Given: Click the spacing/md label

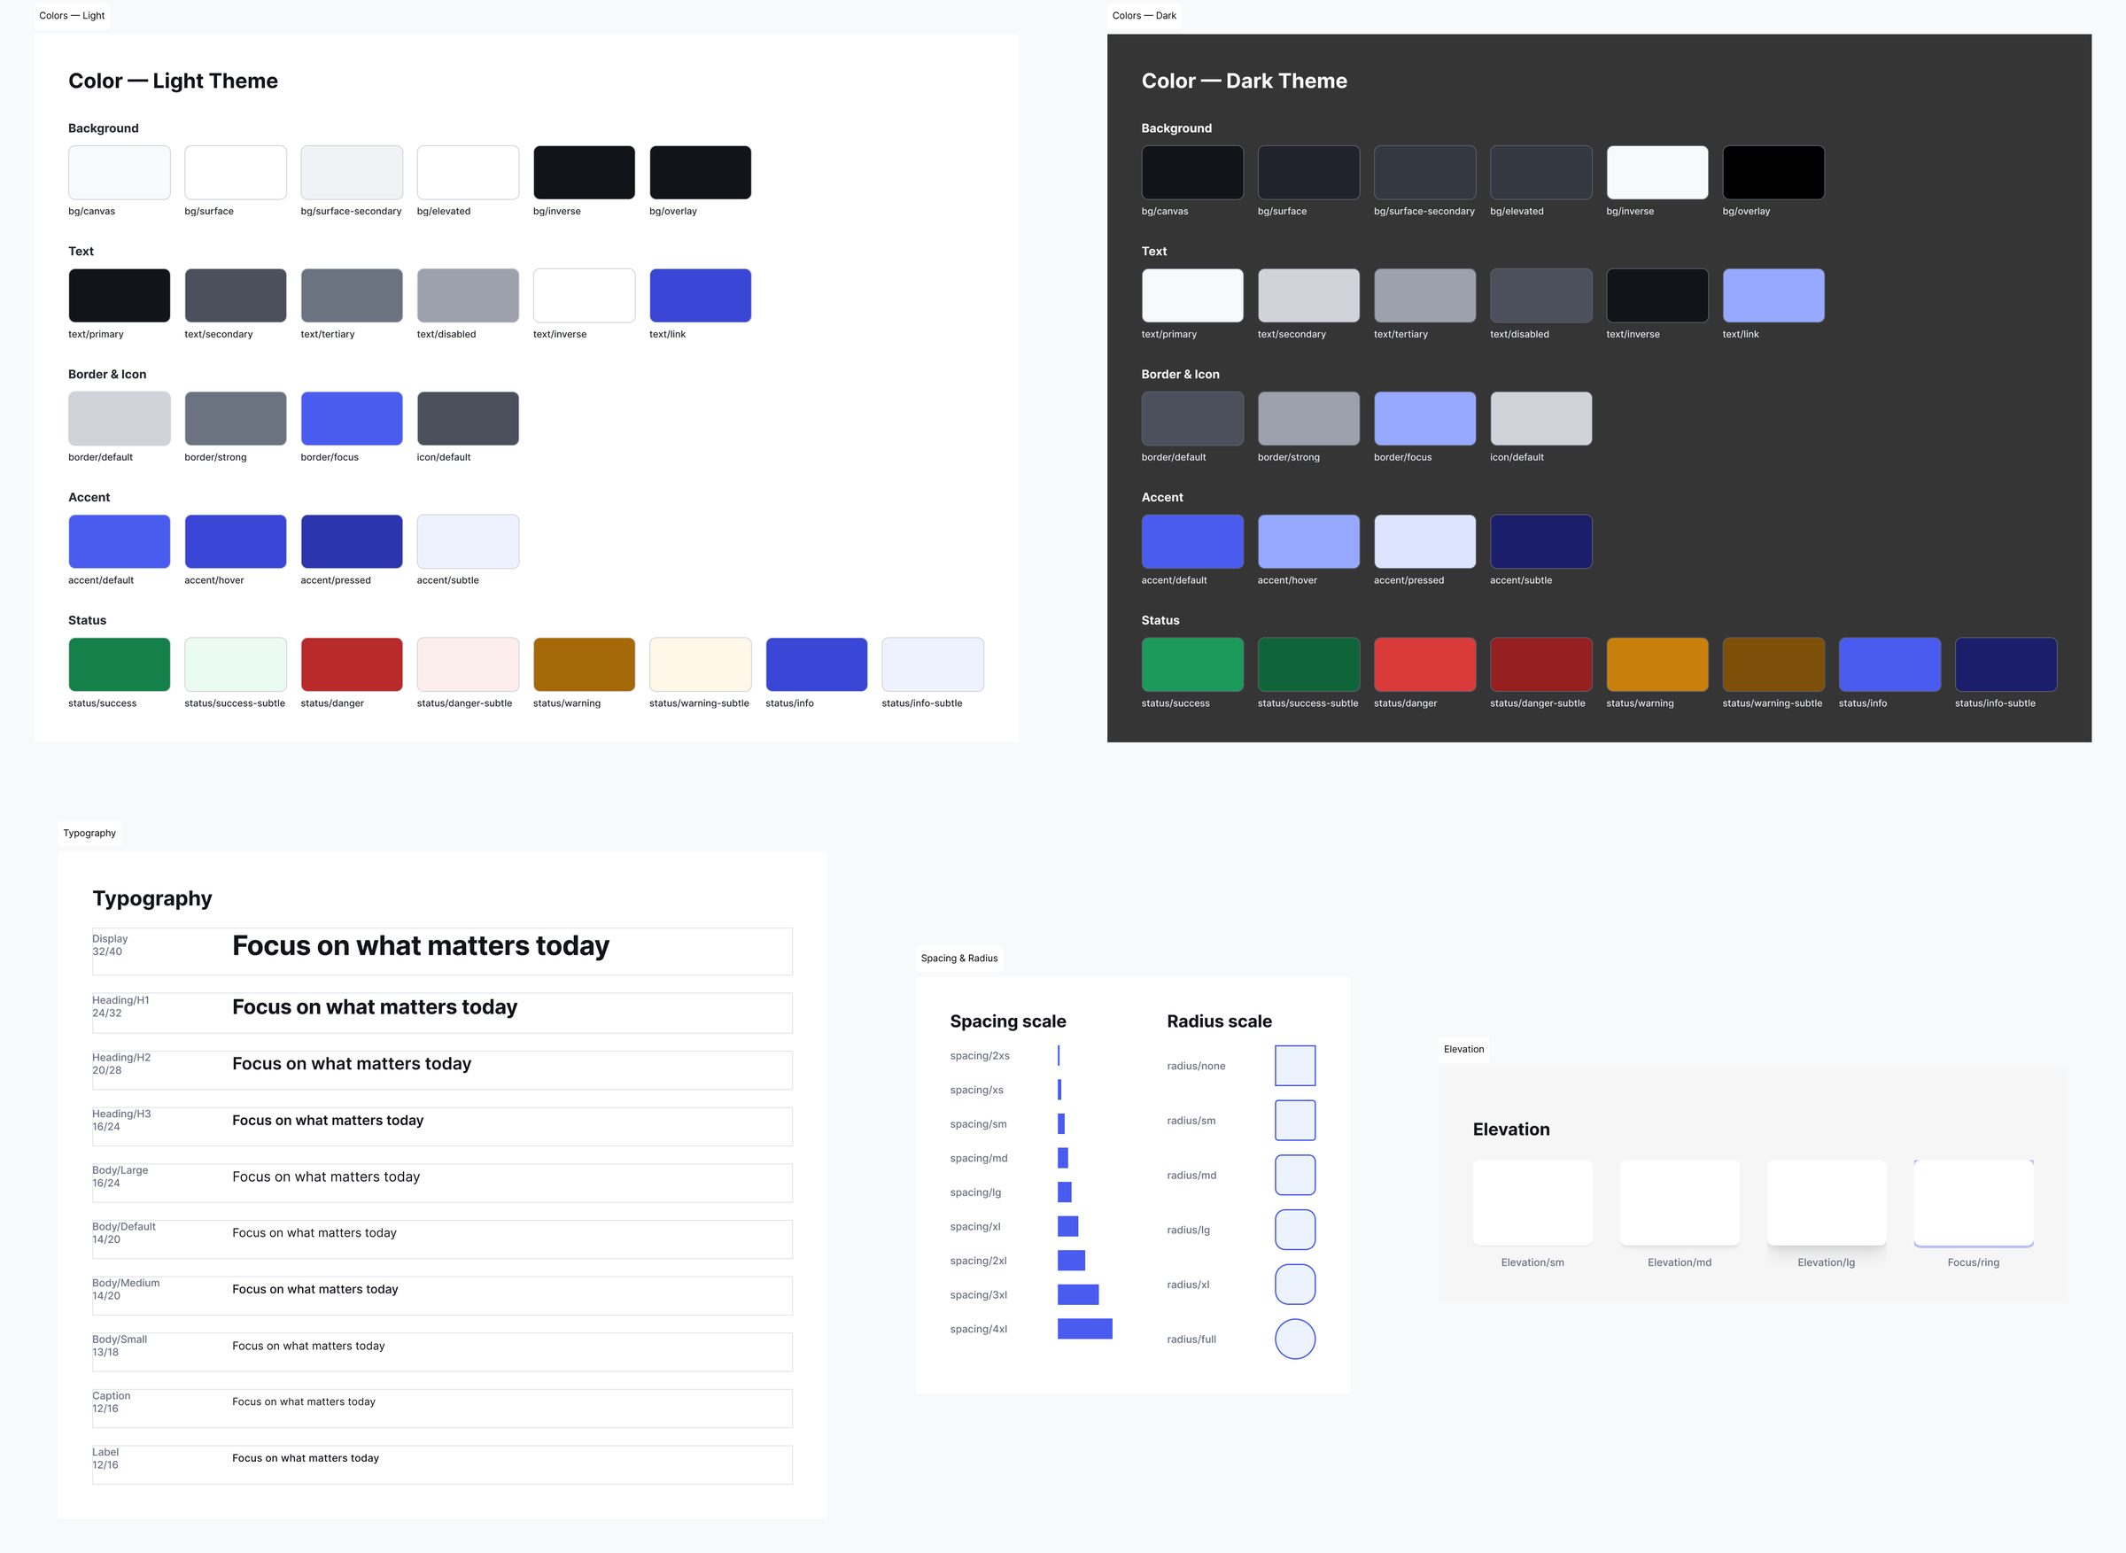Looking at the screenshot, I should coord(979,1158).
